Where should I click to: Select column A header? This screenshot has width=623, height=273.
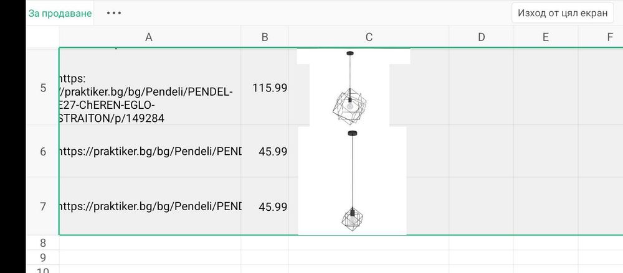pos(149,37)
